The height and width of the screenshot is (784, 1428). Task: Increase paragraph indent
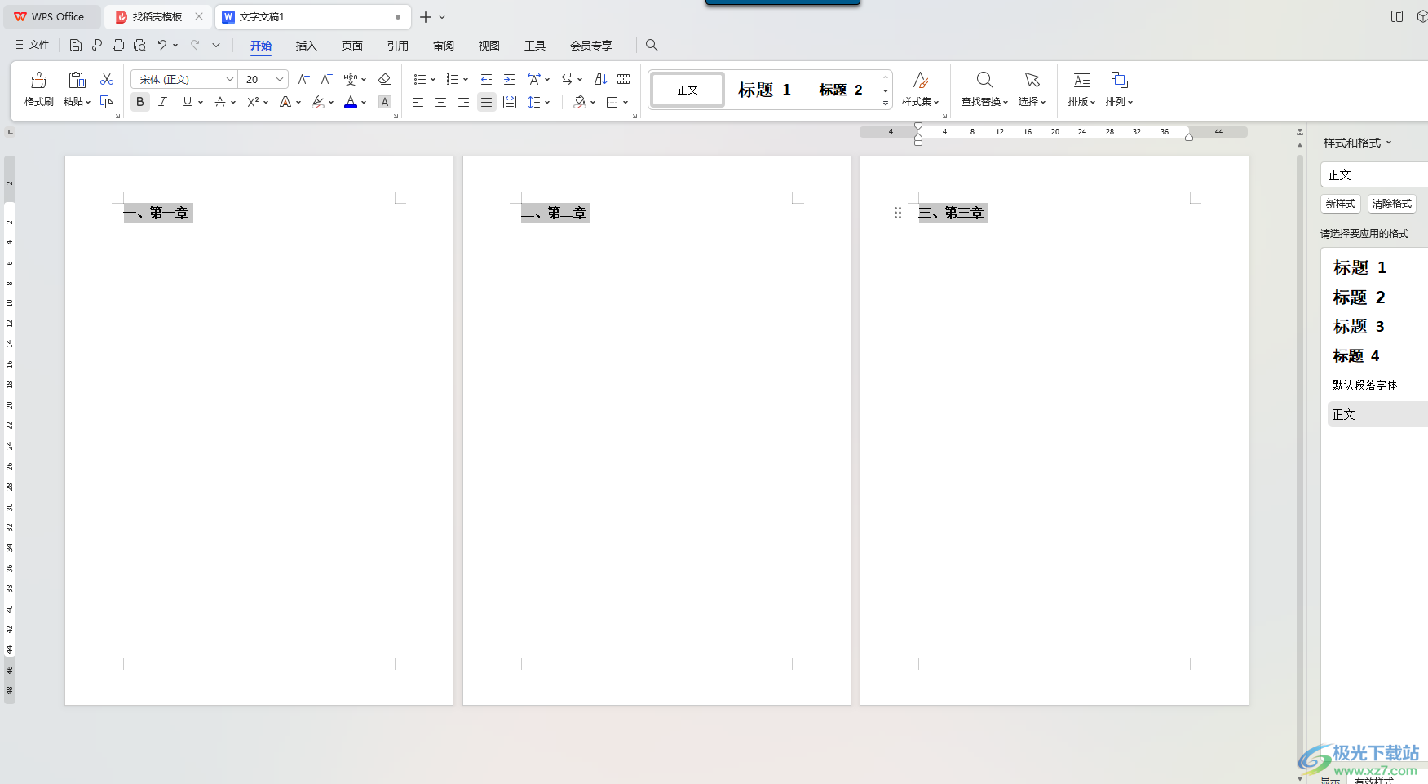pyautogui.click(x=509, y=79)
